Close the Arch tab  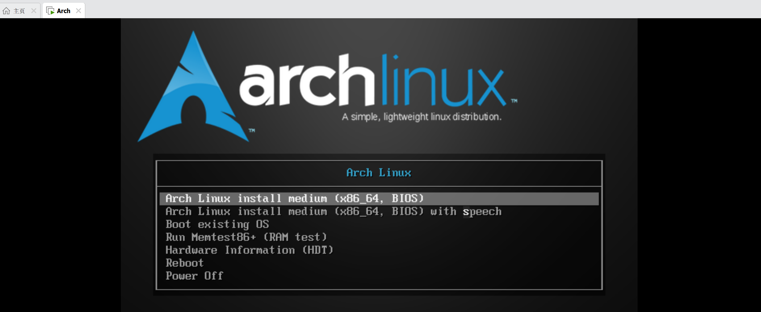pos(78,11)
